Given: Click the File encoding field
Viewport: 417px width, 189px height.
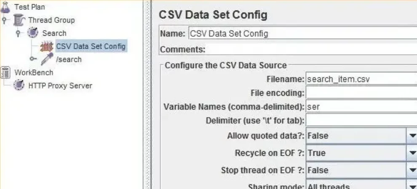Looking at the screenshot, I should (x=361, y=92).
